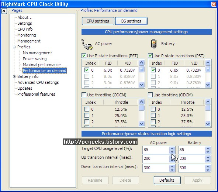
Task: Click the Delete button
Action: 125,180
